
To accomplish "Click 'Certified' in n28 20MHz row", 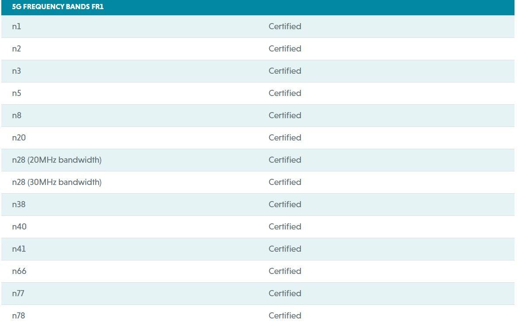I will click(285, 160).
